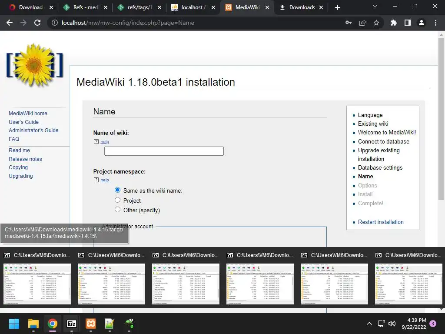Select fourth 7-Zip window thumbnail
Screen dimensions: 445x334
coord(260,284)
